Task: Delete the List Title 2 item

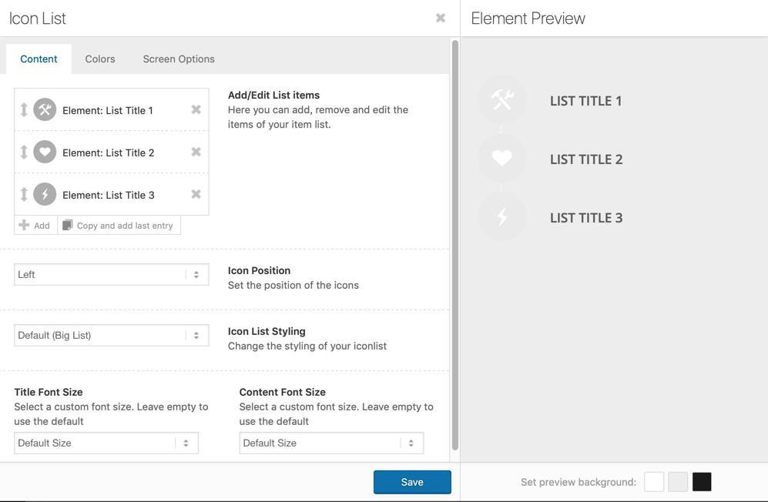Action: pos(196,152)
